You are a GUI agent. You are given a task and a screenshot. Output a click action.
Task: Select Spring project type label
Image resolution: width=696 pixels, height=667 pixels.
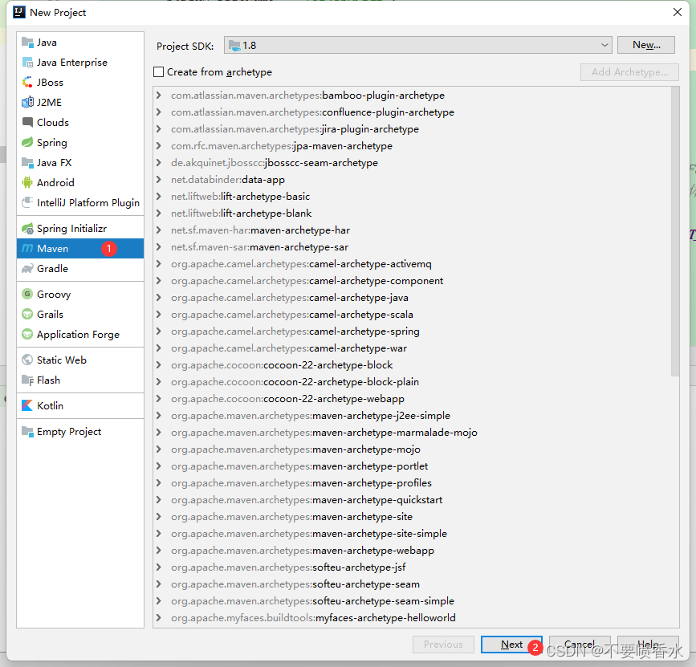coord(52,142)
